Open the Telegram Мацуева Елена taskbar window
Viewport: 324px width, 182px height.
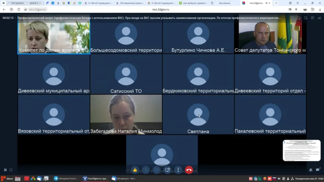pos(66,179)
